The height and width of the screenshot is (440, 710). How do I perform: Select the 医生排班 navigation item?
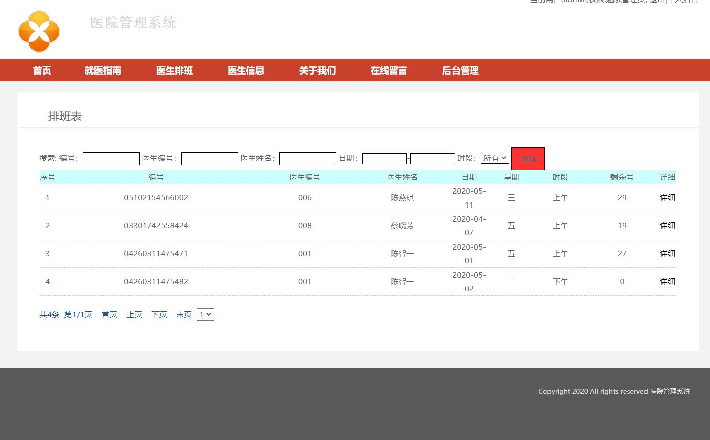pos(174,71)
